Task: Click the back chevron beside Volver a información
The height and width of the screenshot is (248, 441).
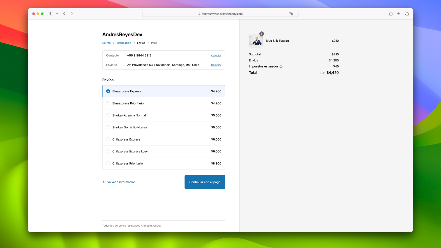Action: click(104, 182)
